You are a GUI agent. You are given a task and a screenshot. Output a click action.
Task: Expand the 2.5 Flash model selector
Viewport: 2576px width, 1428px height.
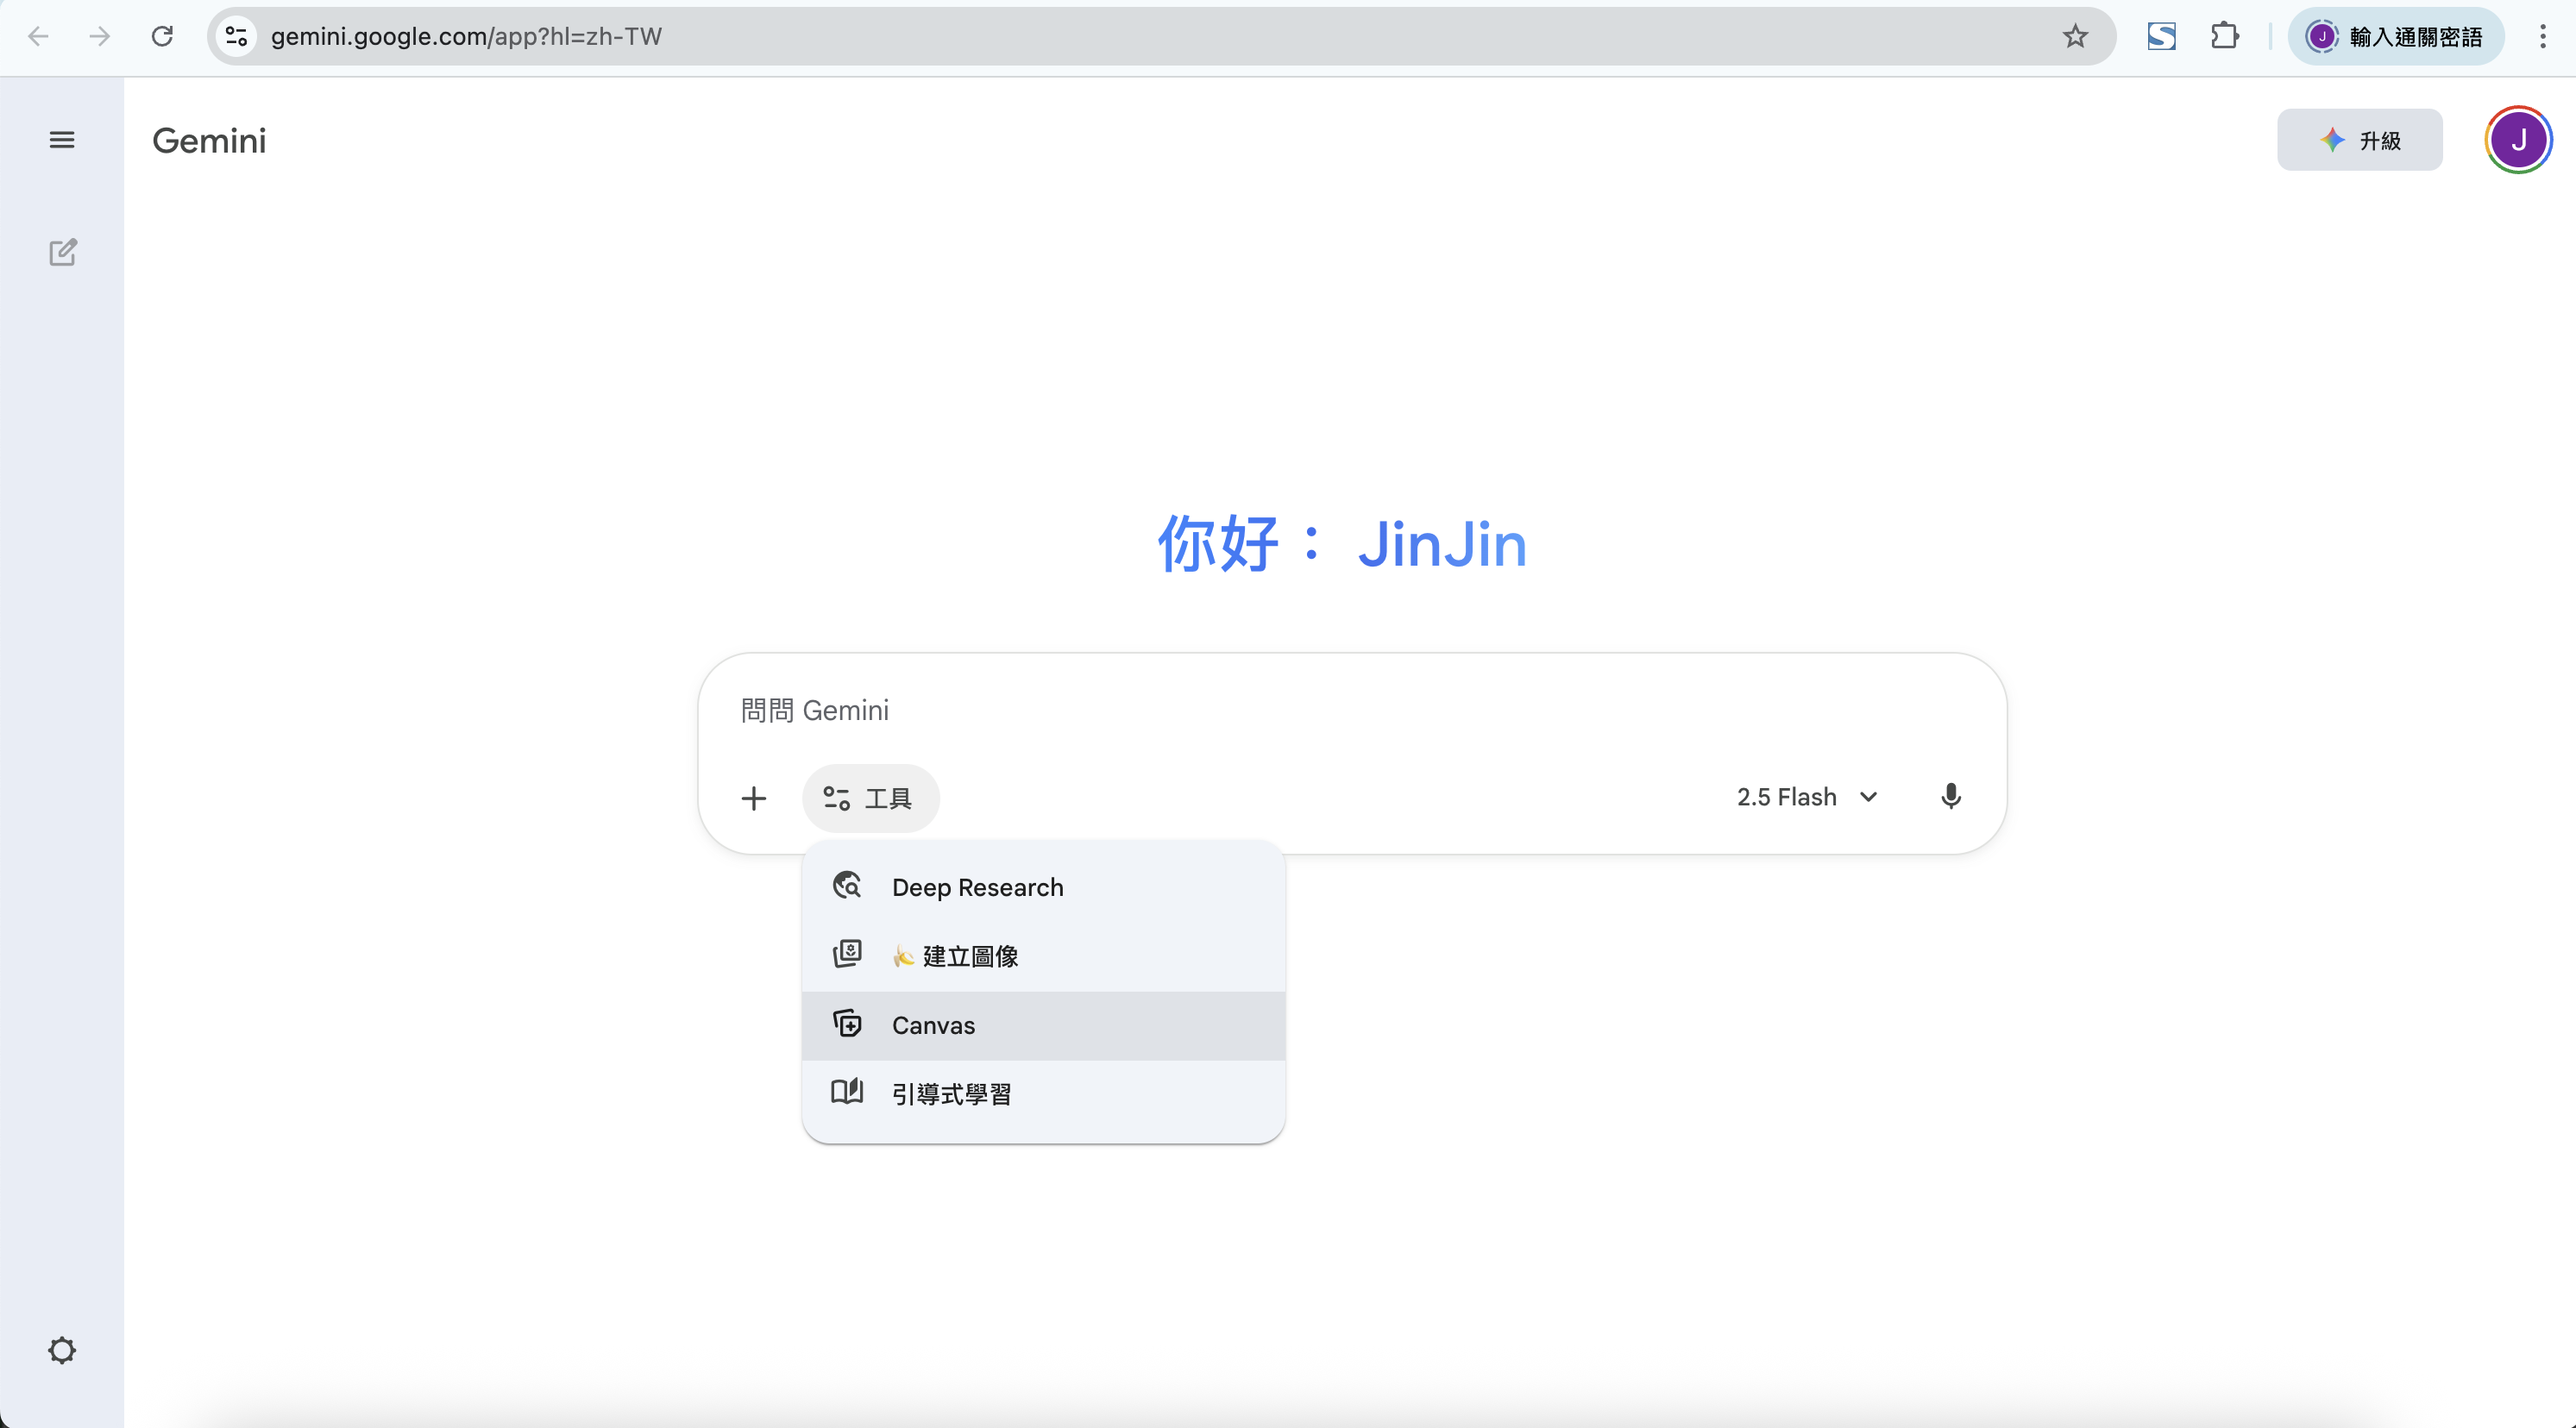1807,797
